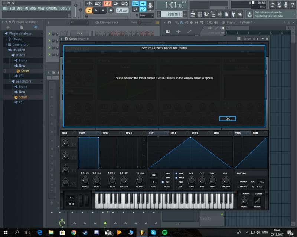
Task: Select Generators under Plugin database
Action: coord(20,44)
